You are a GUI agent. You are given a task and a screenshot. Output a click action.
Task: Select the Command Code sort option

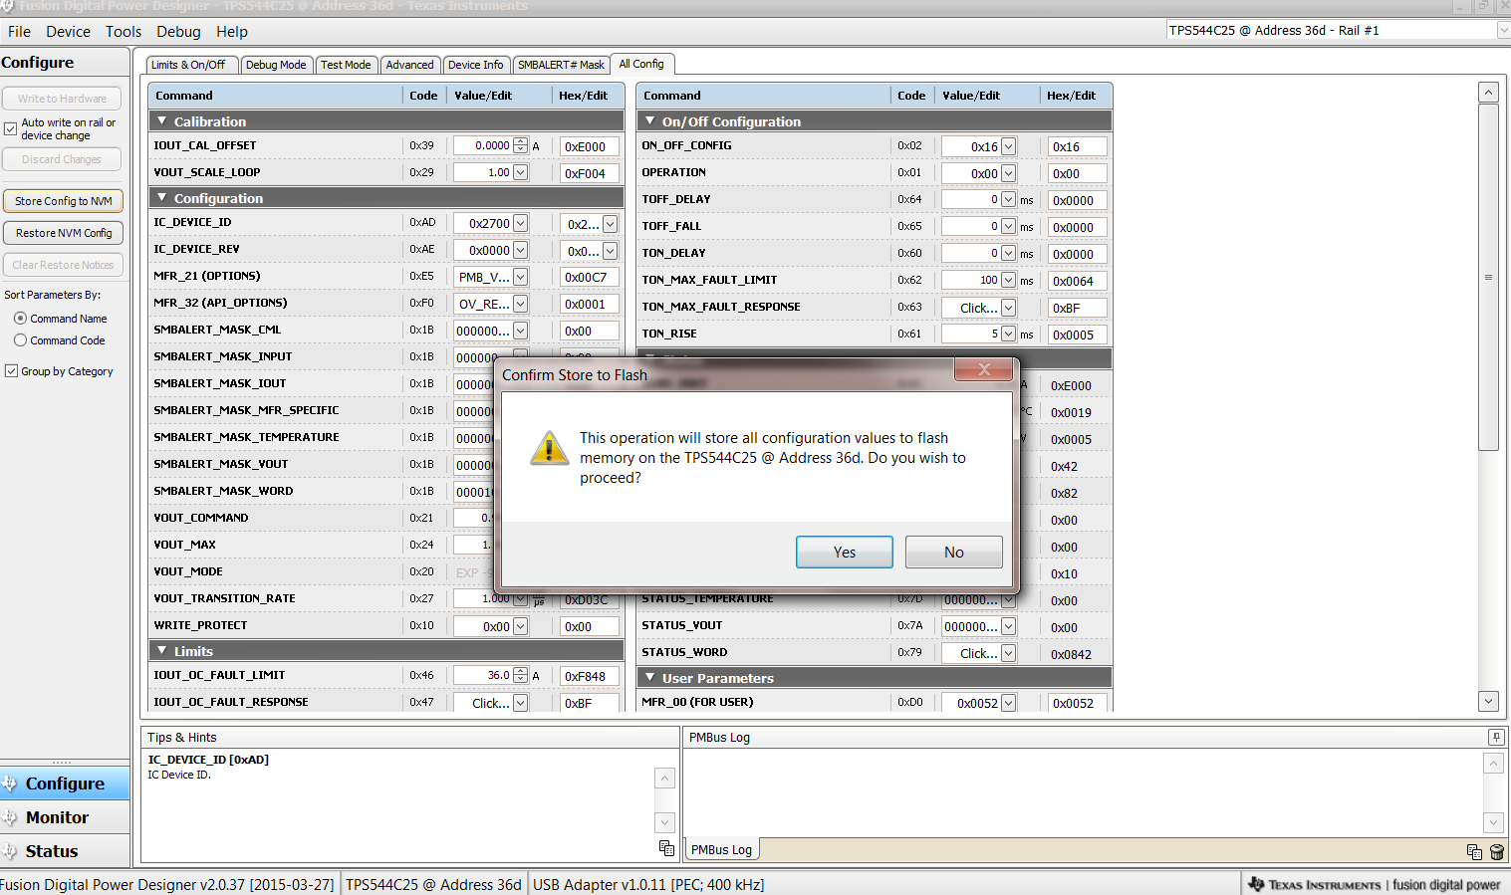coord(20,340)
